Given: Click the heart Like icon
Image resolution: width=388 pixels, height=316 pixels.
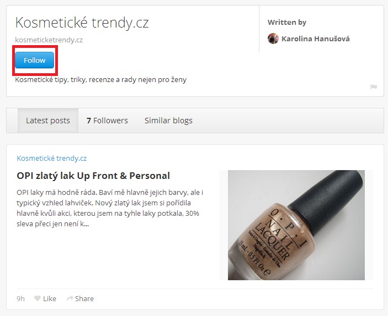Looking at the screenshot, I should pos(38,298).
